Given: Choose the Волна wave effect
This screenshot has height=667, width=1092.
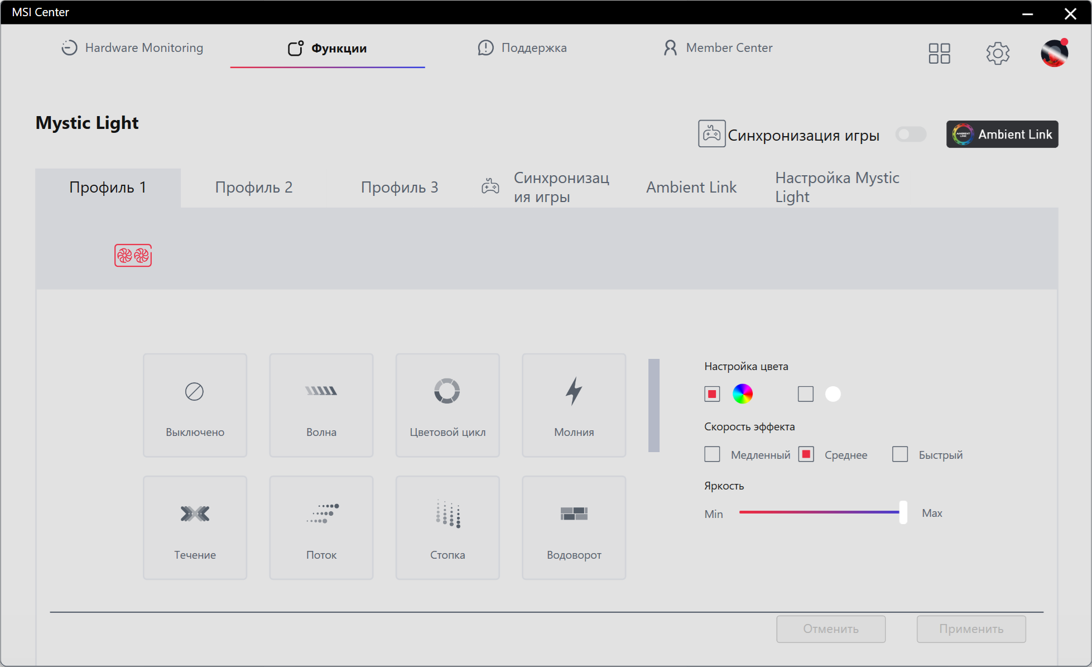Looking at the screenshot, I should 321,405.
